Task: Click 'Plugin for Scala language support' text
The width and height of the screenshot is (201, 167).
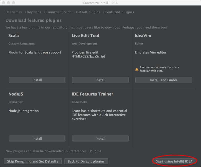Action: [x=35, y=52]
